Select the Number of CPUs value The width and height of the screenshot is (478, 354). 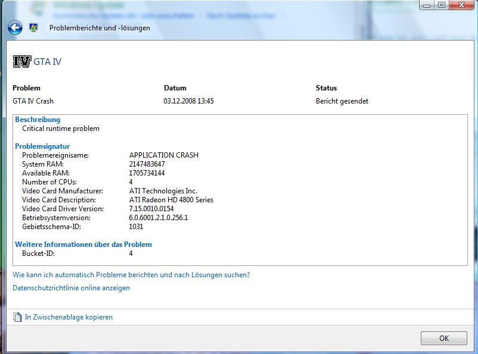click(x=131, y=182)
